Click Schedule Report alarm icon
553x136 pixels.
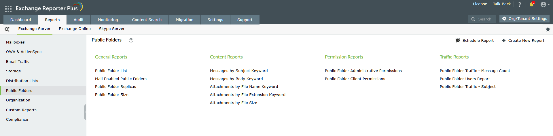click(x=458, y=40)
